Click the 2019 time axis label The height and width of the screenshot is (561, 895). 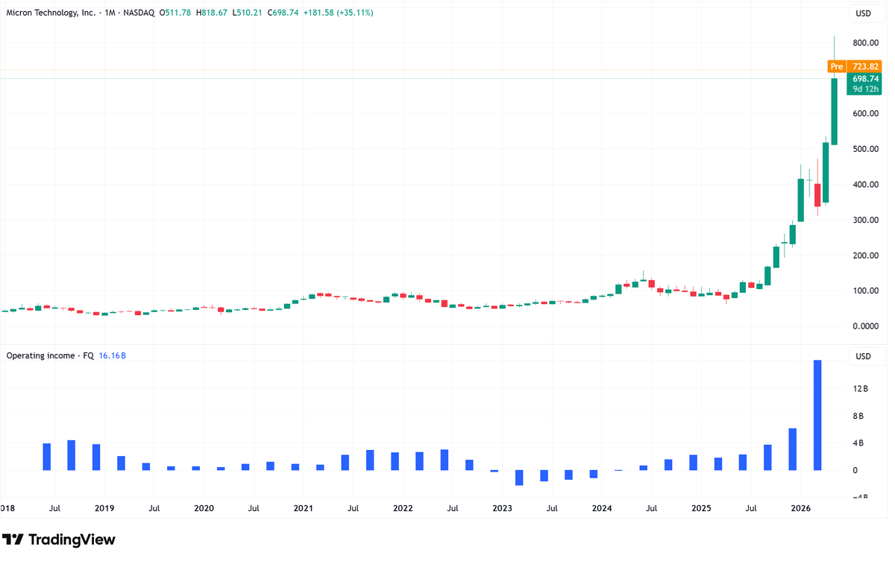[x=104, y=508]
